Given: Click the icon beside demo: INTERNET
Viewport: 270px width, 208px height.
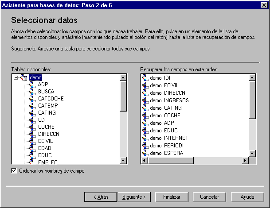Looking at the screenshot, I should coord(145,138).
